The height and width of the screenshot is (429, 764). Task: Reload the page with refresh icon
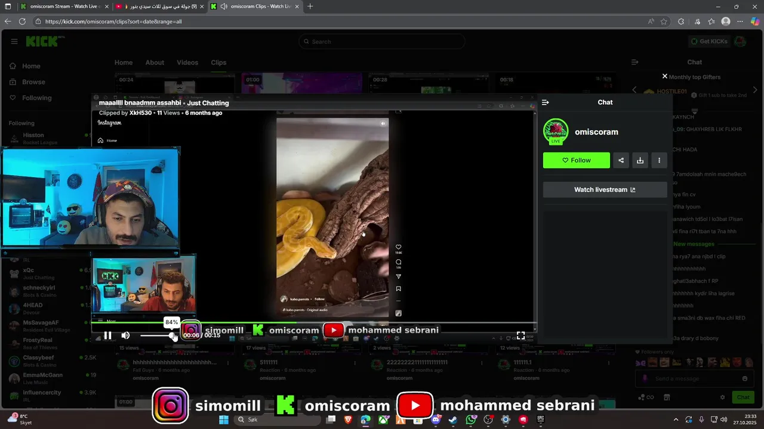[x=22, y=21]
